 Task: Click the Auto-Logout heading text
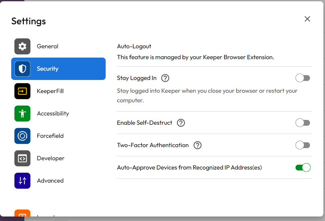click(134, 46)
